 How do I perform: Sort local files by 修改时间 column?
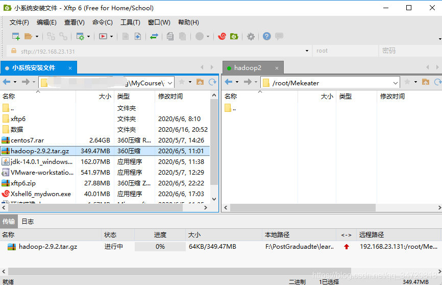click(x=183, y=96)
